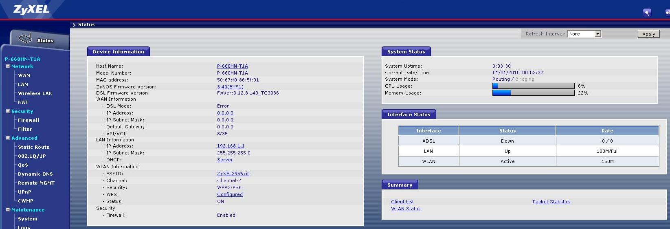Open the NAT menu item
The width and height of the screenshot is (670, 229).
click(23, 102)
